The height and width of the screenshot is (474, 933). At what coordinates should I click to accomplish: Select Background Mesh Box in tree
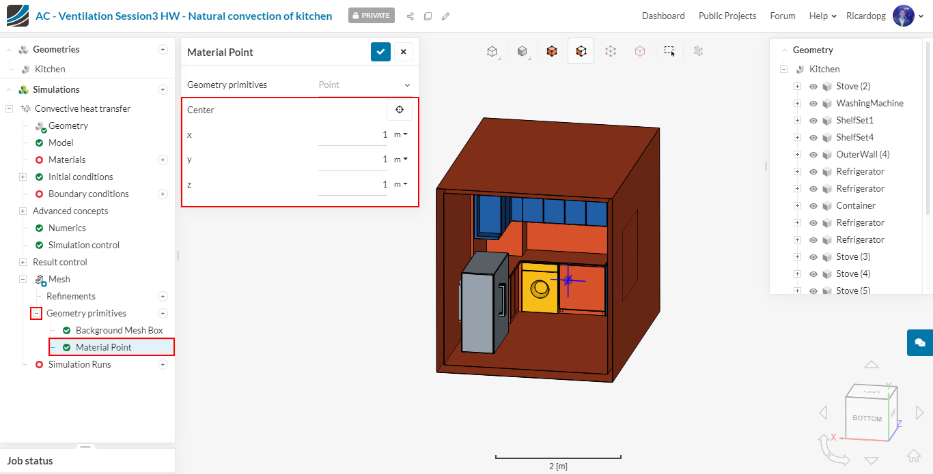[x=119, y=330]
